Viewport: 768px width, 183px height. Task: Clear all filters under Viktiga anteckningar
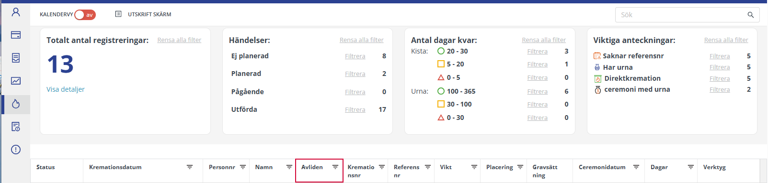726,40
